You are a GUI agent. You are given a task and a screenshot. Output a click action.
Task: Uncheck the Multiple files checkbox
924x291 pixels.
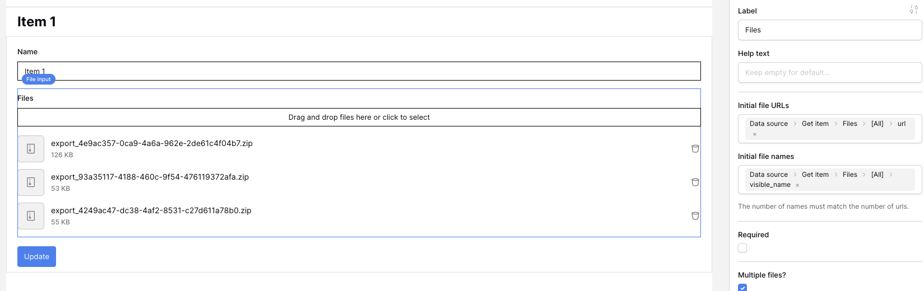tap(742, 288)
